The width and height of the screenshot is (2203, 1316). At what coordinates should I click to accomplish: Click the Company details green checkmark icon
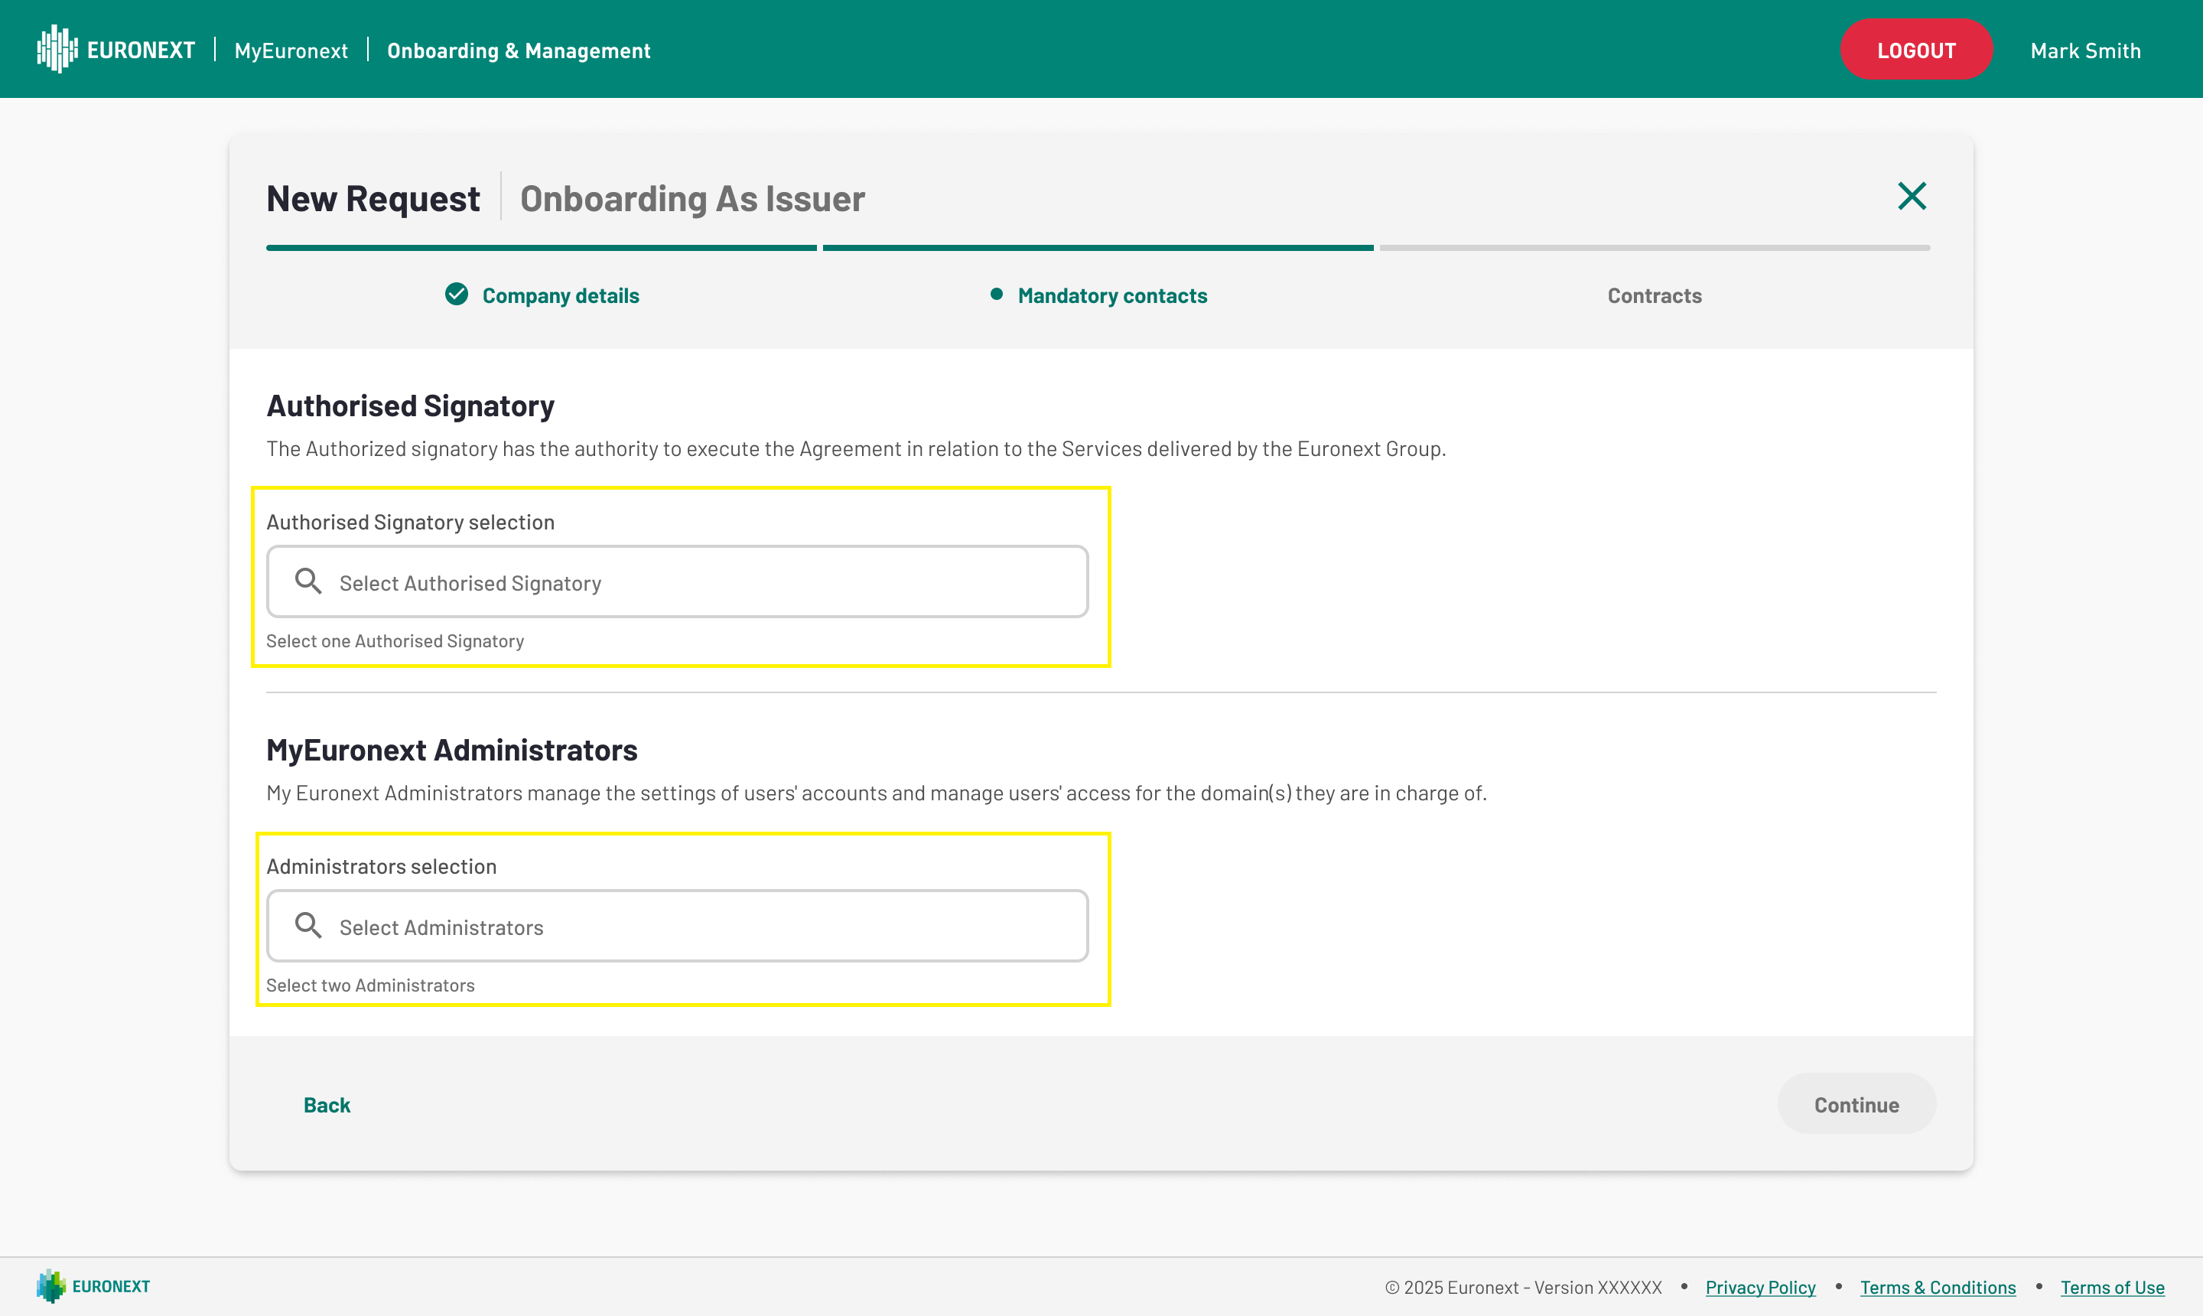pyautogui.click(x=457, y=295)
